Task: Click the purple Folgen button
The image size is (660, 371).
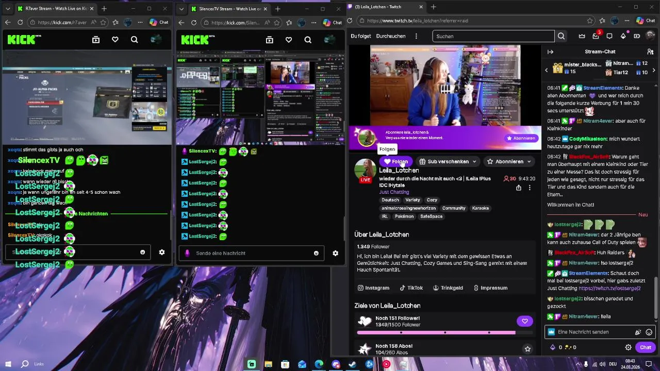Action: [396, 162]
